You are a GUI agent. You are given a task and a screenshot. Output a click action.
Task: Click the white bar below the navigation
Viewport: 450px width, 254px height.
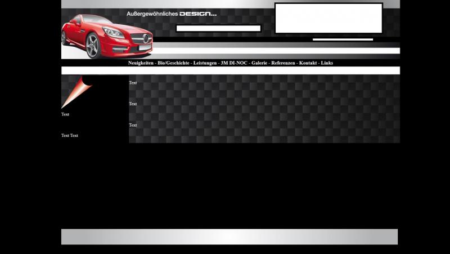click(231, 70)
